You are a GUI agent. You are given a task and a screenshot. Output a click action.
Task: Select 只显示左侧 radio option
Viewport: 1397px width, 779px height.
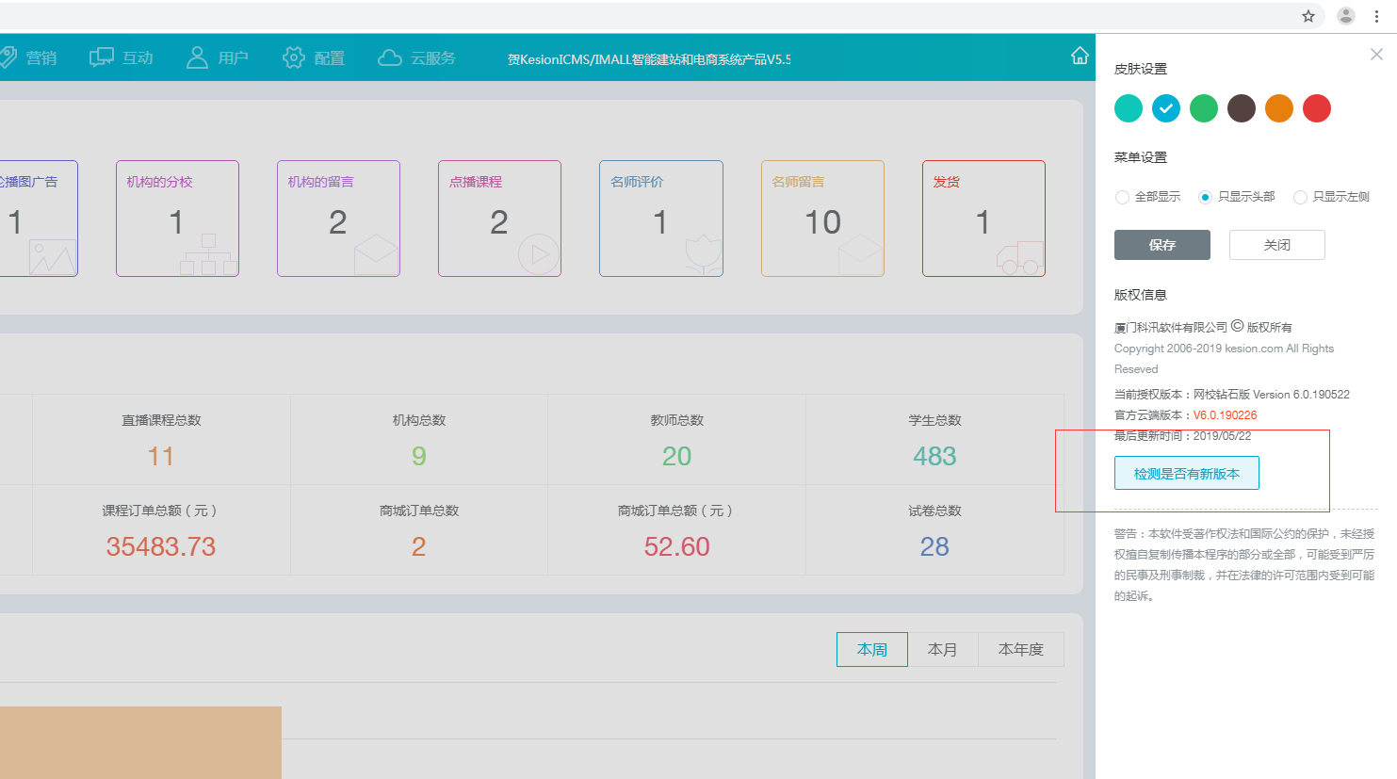(1300, 197)
